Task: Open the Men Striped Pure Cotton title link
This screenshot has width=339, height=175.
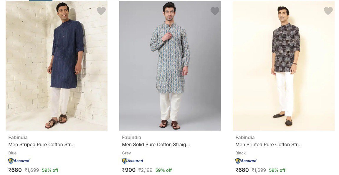Action: [x=42, y=144]
